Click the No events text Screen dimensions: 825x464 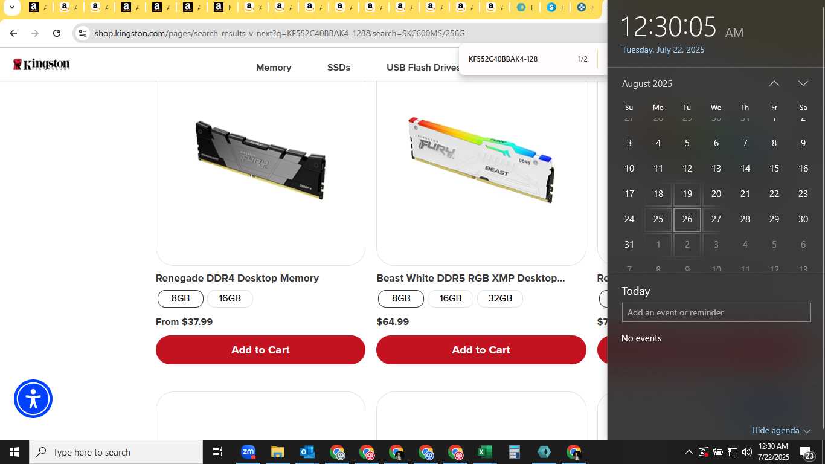pos(641,338)
